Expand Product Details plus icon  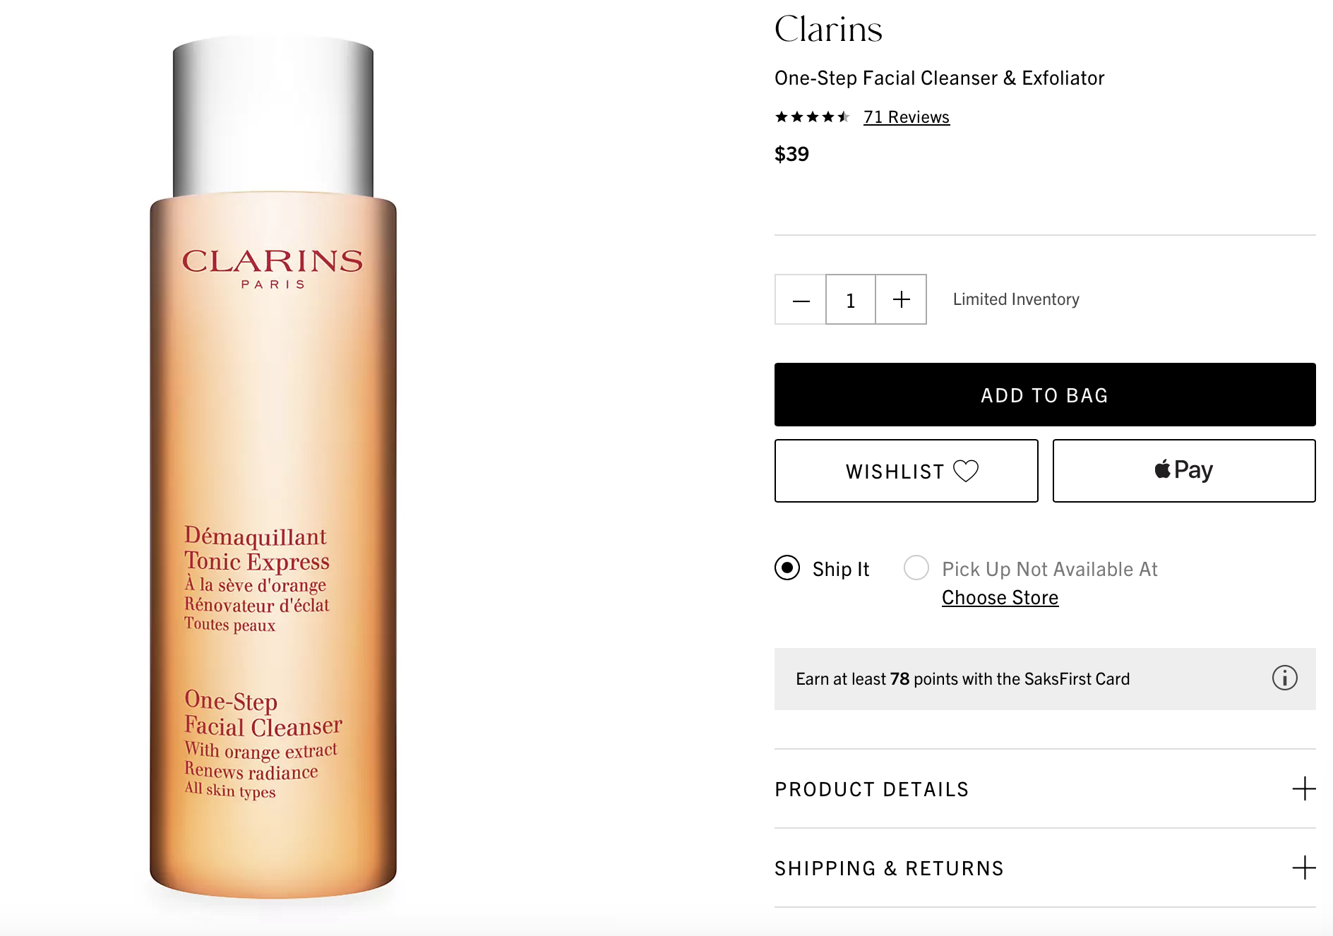(x=1304, y=788)
